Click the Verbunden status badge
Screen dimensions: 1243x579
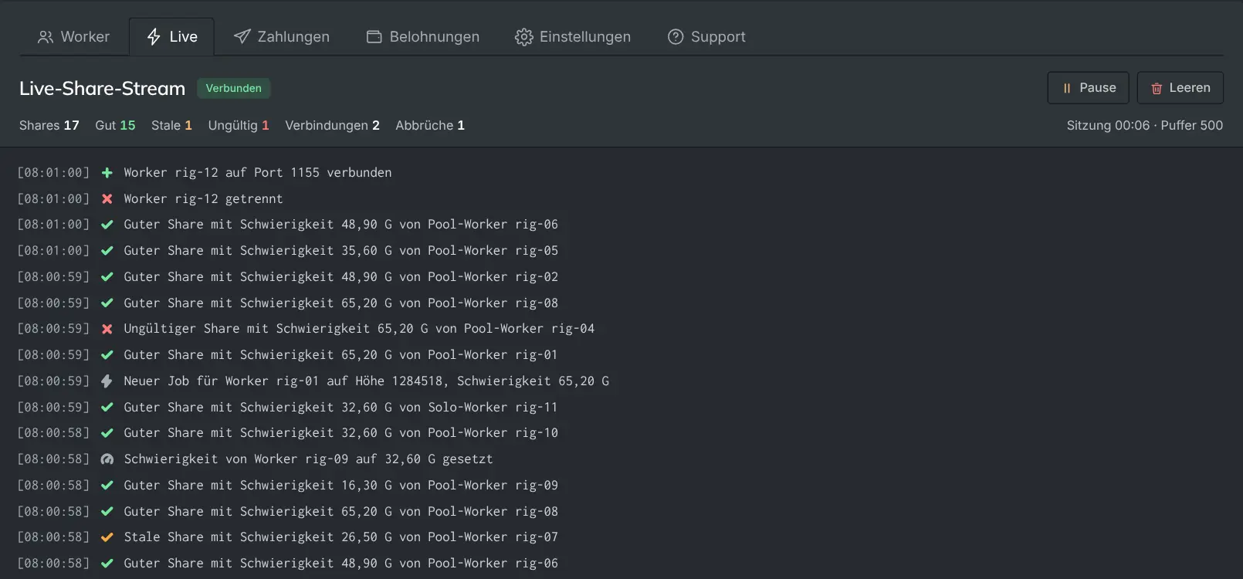(x=233, y=88)
